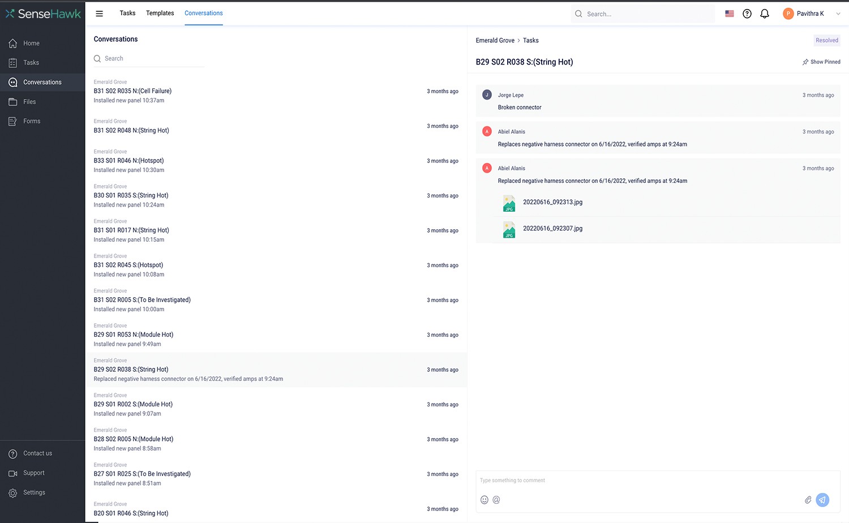Viewport: 849px width, 523px height.
Task: Click the search magnifier in Conversations panel
Action: (x=97, y=59)
